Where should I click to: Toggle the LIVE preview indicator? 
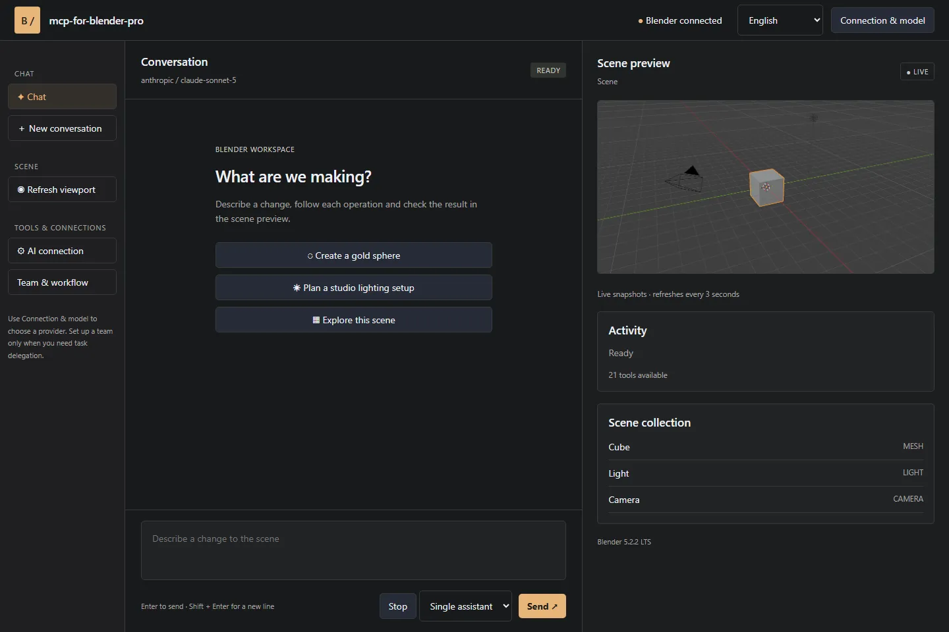917,72
